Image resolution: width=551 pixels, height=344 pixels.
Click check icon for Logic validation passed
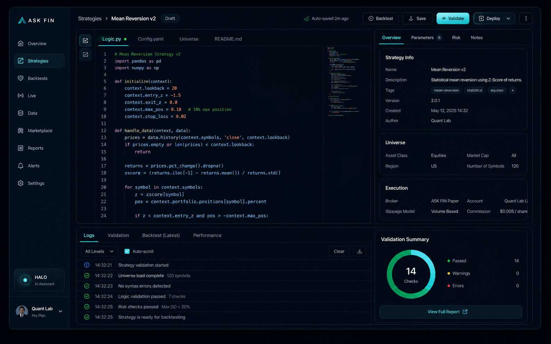click(x=87, y=296)
